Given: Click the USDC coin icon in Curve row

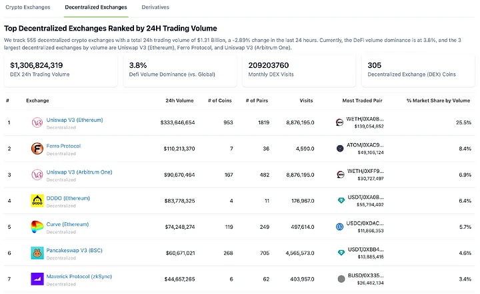Looking at the screenshot, I should coord(340,227).
